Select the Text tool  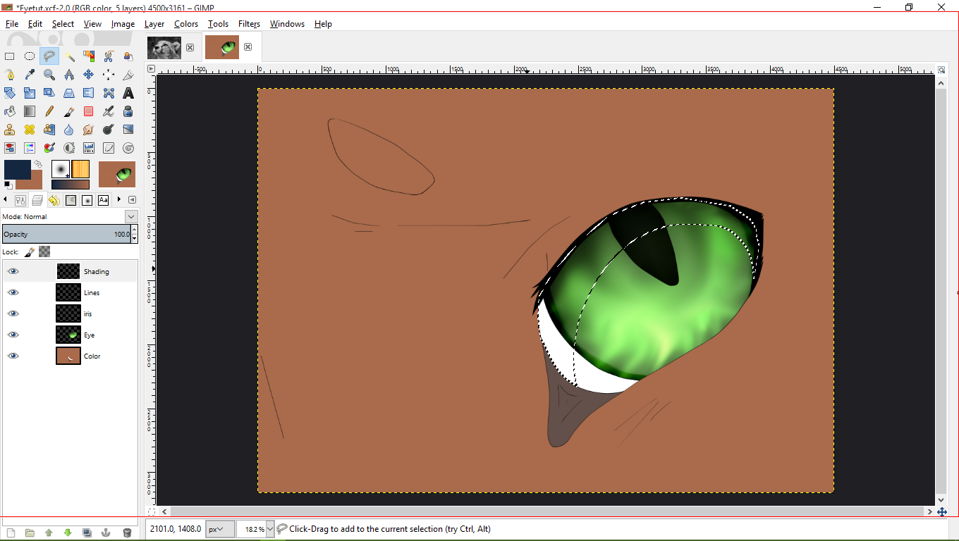coord(128,92)
